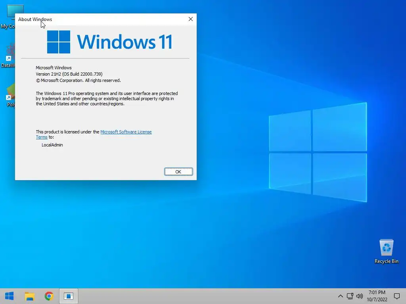Open the volume control tray icon
Image resolution: width=406 pixels, height=304 pixels.
360,296
